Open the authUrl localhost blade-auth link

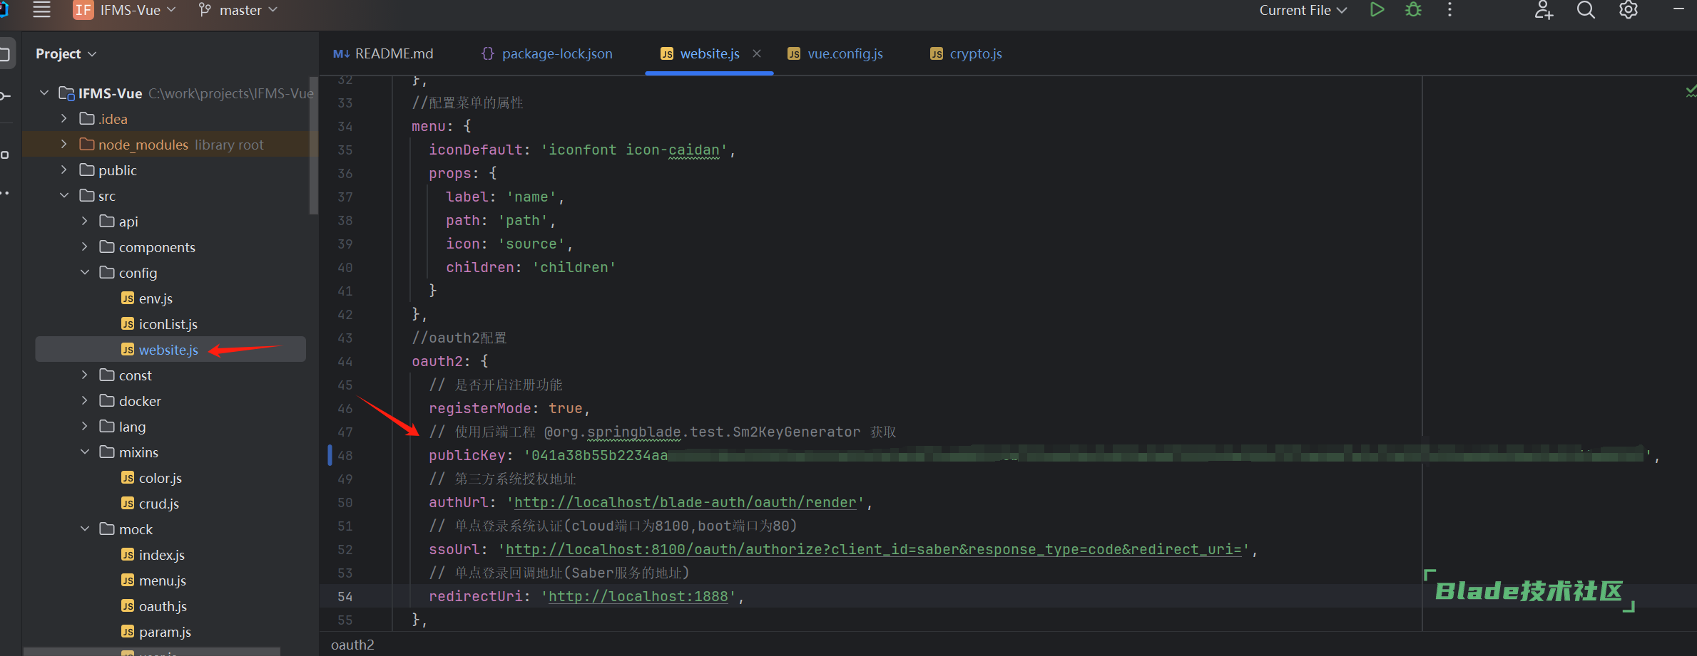(685, 502)
